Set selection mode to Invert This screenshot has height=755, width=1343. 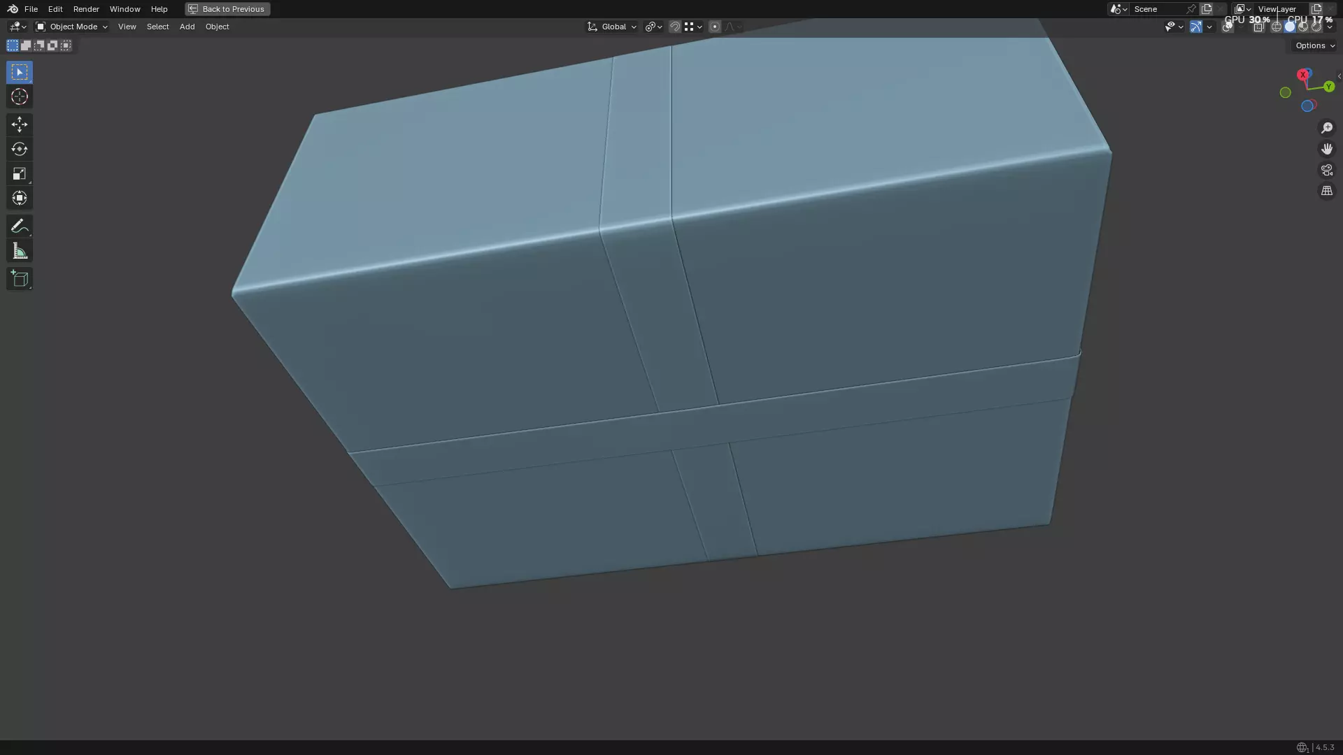(x=52, y=45)
